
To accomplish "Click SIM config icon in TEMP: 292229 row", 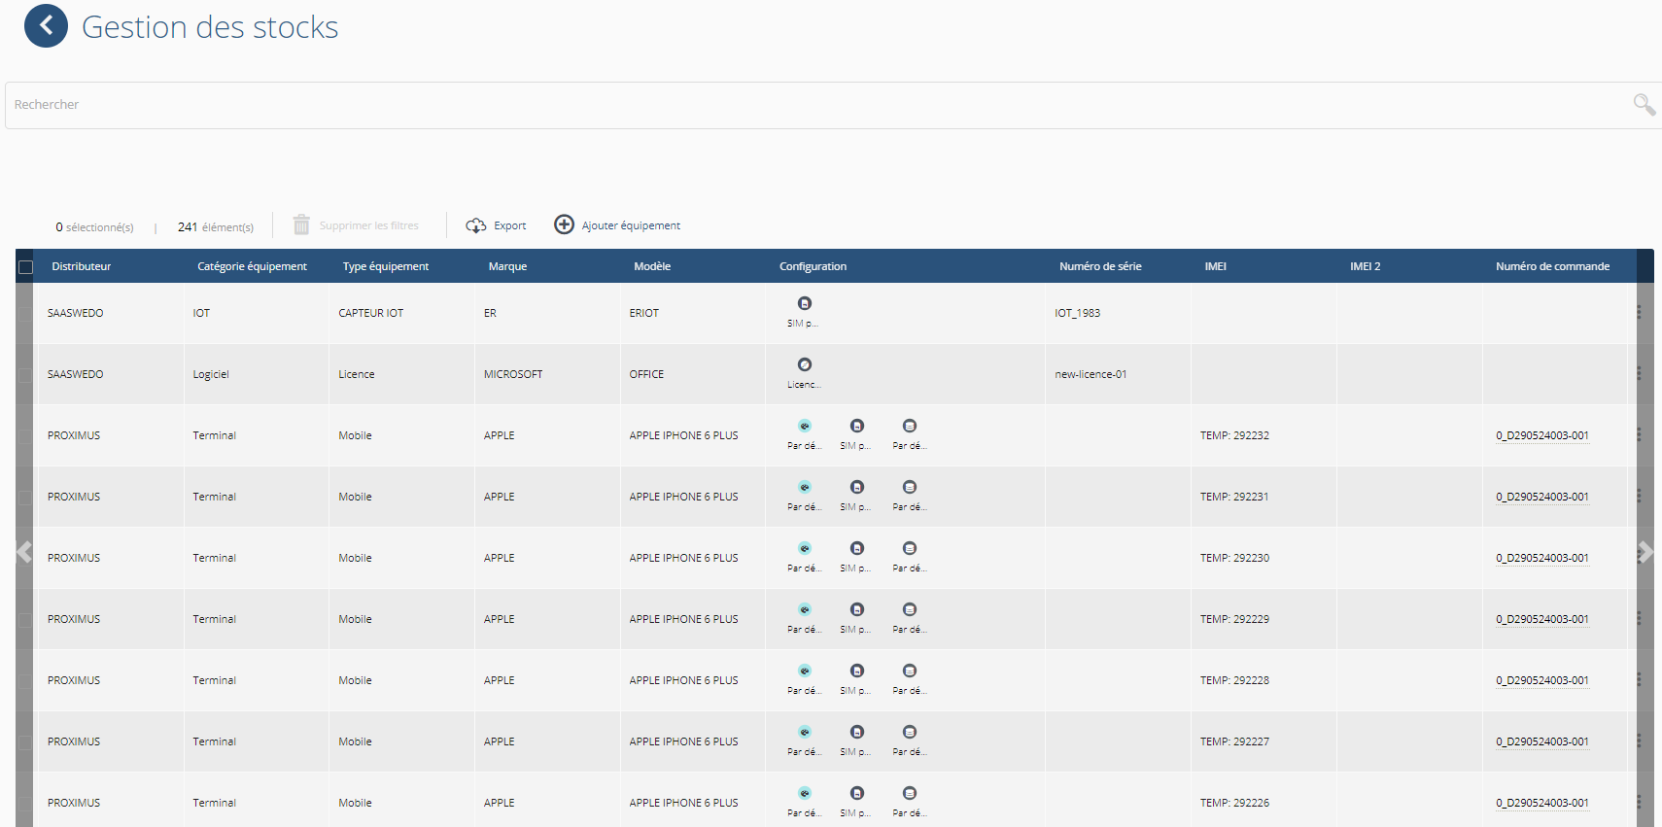I will [857, 609].
